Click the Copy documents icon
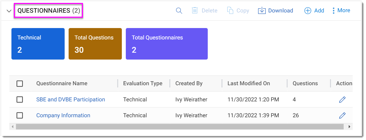The width and height of the screenshot is (366, 140). point(230,11)
